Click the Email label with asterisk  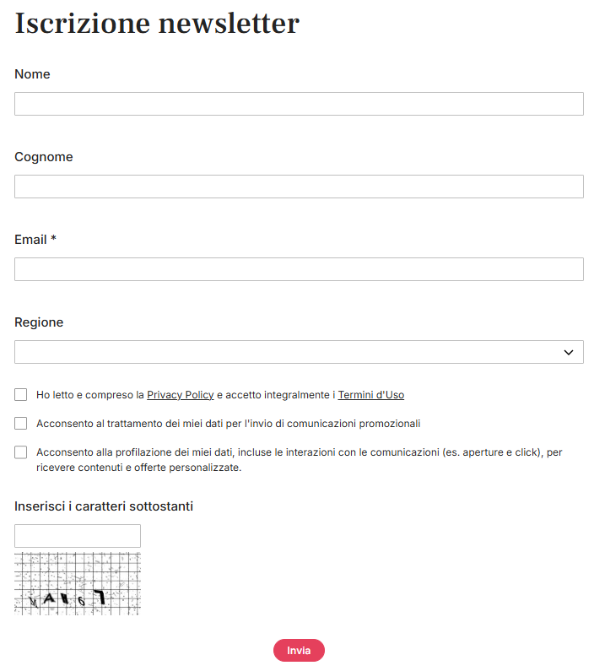tap(35, 239)
